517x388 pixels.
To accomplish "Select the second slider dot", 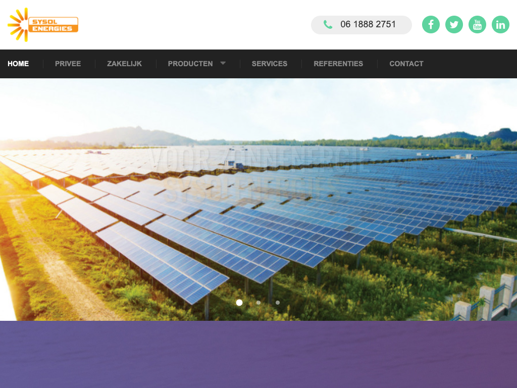I will [258, 303].
